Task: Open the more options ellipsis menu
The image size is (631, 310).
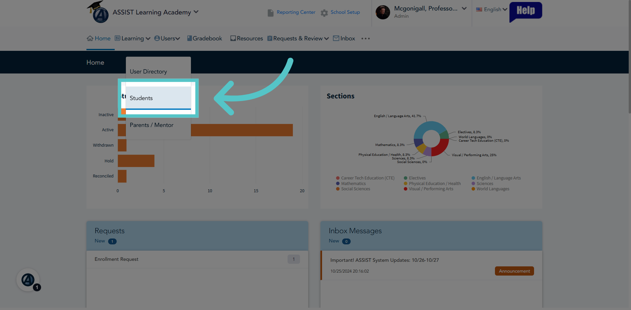Action: 365,38
